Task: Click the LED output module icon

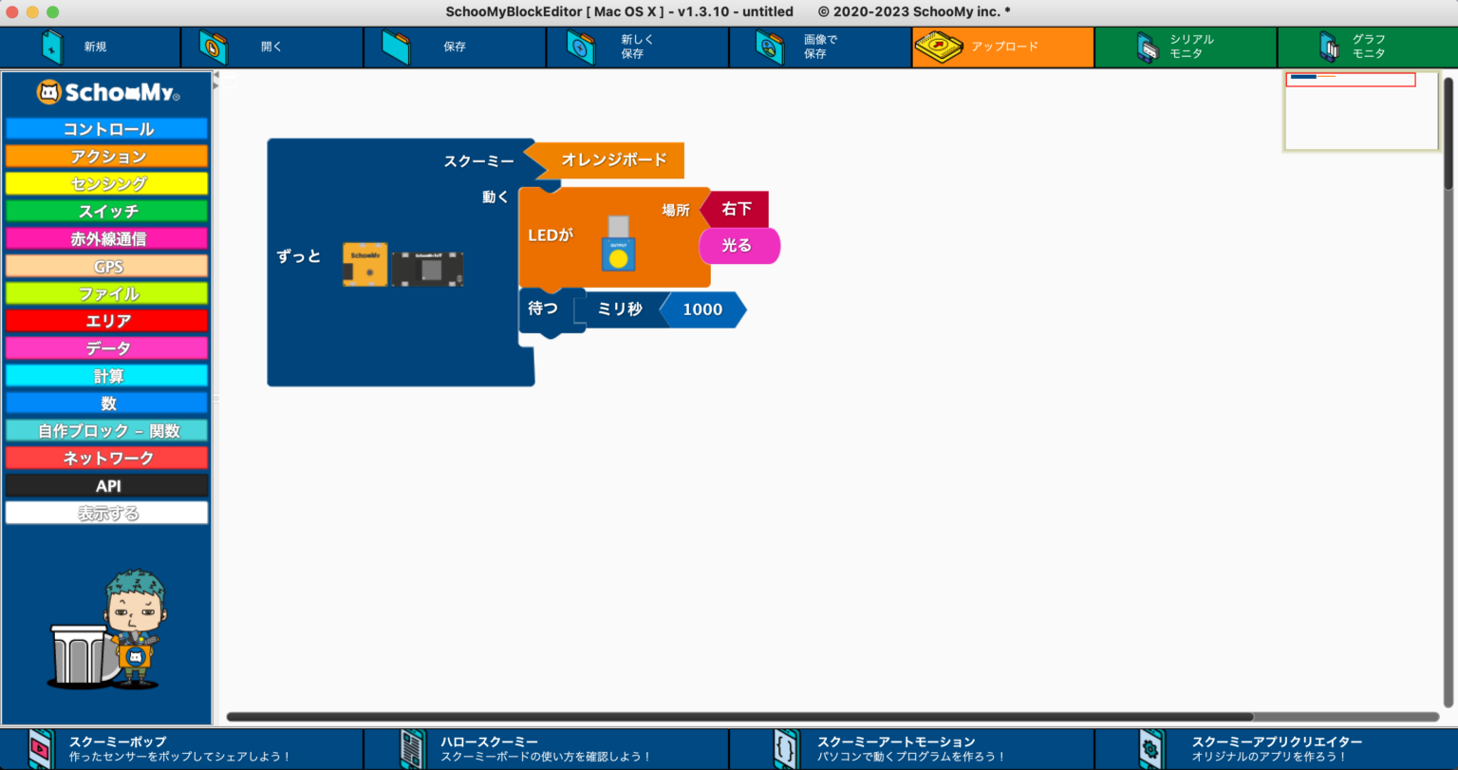Action: click(x=618, y=244)
